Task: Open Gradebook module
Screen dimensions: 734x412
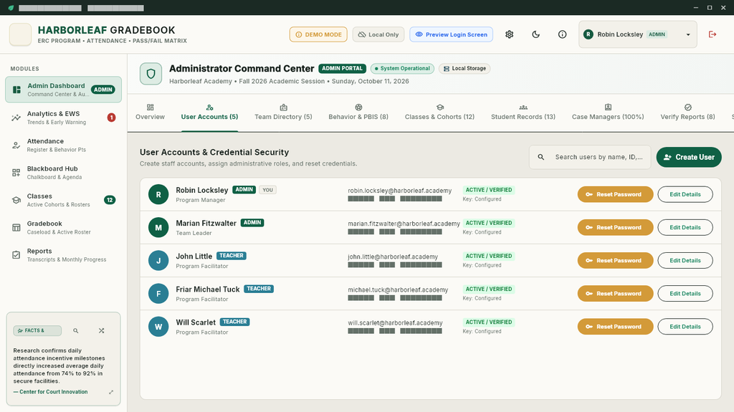Action: point(64,228)
